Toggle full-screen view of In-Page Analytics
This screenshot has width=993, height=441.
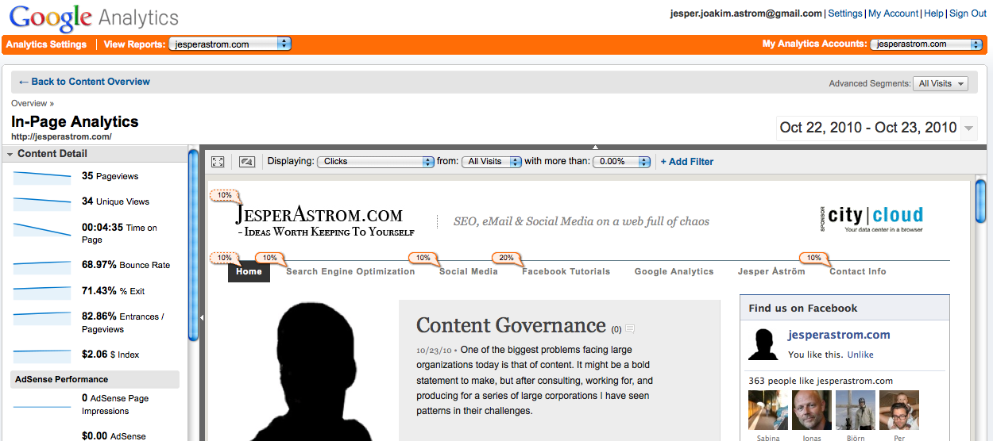[218, 162]
